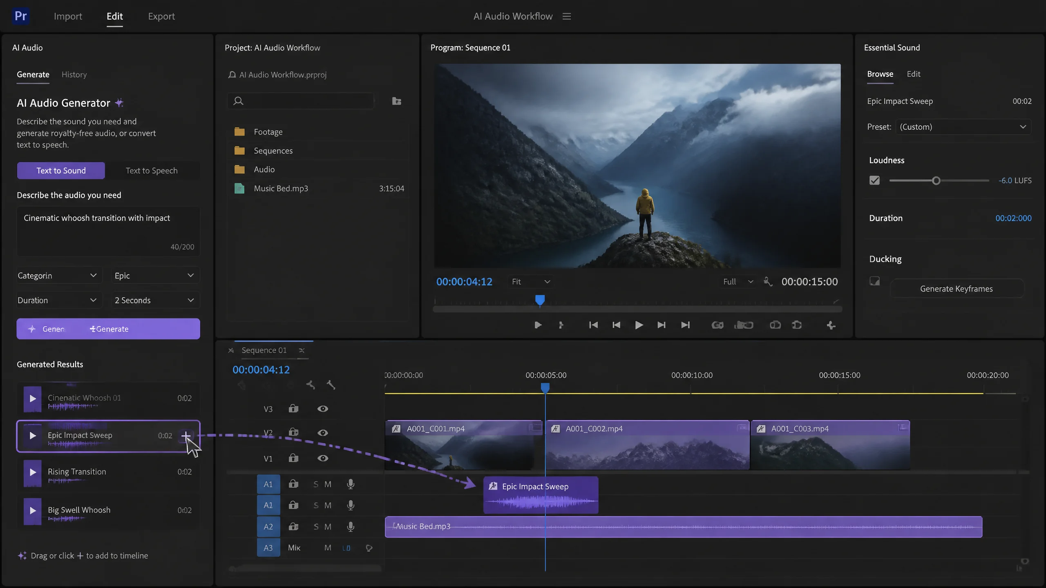The height and width of the screenshot is (588, 1046).
Task: Click the loop playback icon in Program monitor
Action: [717, 325]
